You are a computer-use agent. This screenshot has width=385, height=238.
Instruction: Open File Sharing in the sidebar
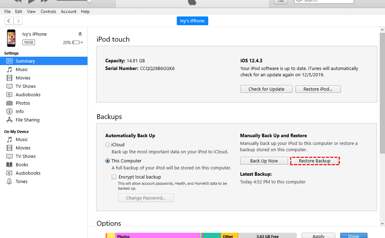pyautogui.click(x=27, y=120)
